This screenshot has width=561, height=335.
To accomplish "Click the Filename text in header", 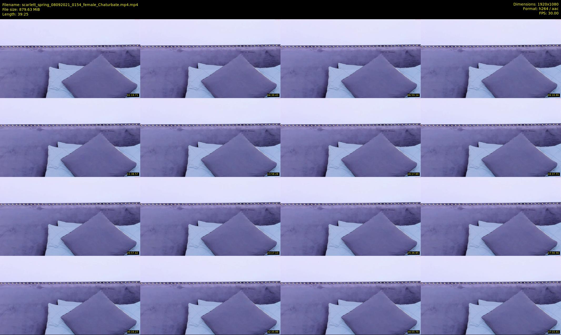I will tap(70, 5).
